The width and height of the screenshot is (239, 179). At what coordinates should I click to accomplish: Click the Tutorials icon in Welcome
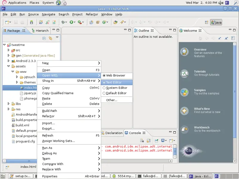click(x=184, y=73)
